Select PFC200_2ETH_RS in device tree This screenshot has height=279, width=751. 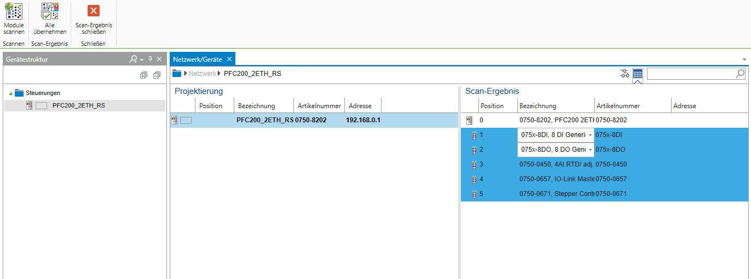click(x=78, y=106)
